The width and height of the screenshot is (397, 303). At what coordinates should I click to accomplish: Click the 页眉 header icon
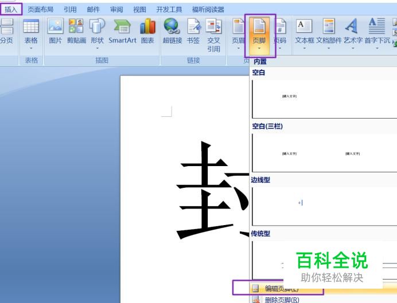(x=238, y=26)
